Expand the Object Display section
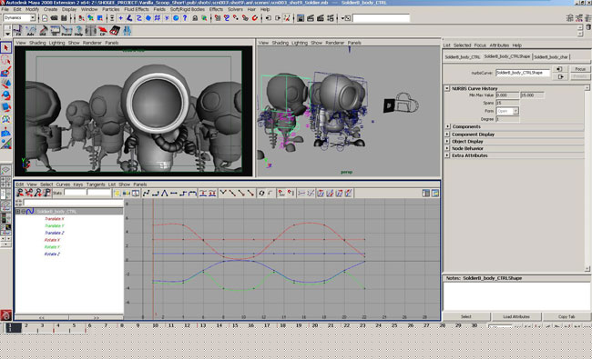The image size is (592, 359). (447, 141)
